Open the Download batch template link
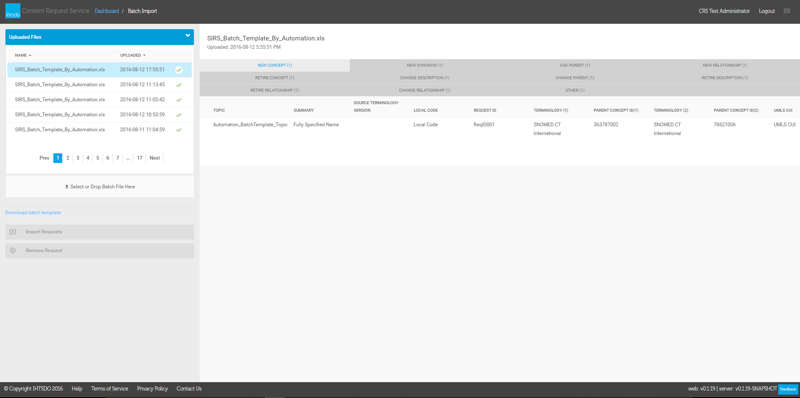This screenshot has height=398, width=800. coord(33,213)
